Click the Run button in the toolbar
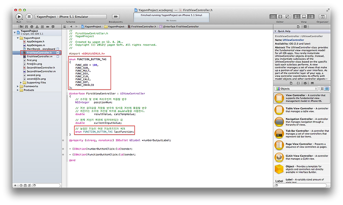Screen dimensions: 343x205 [19, 17]
